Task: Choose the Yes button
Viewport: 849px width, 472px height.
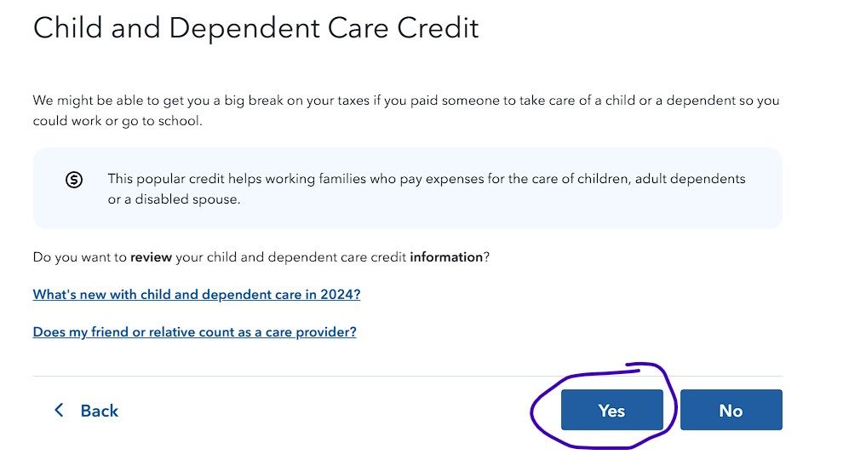Action: pos(612,410)
